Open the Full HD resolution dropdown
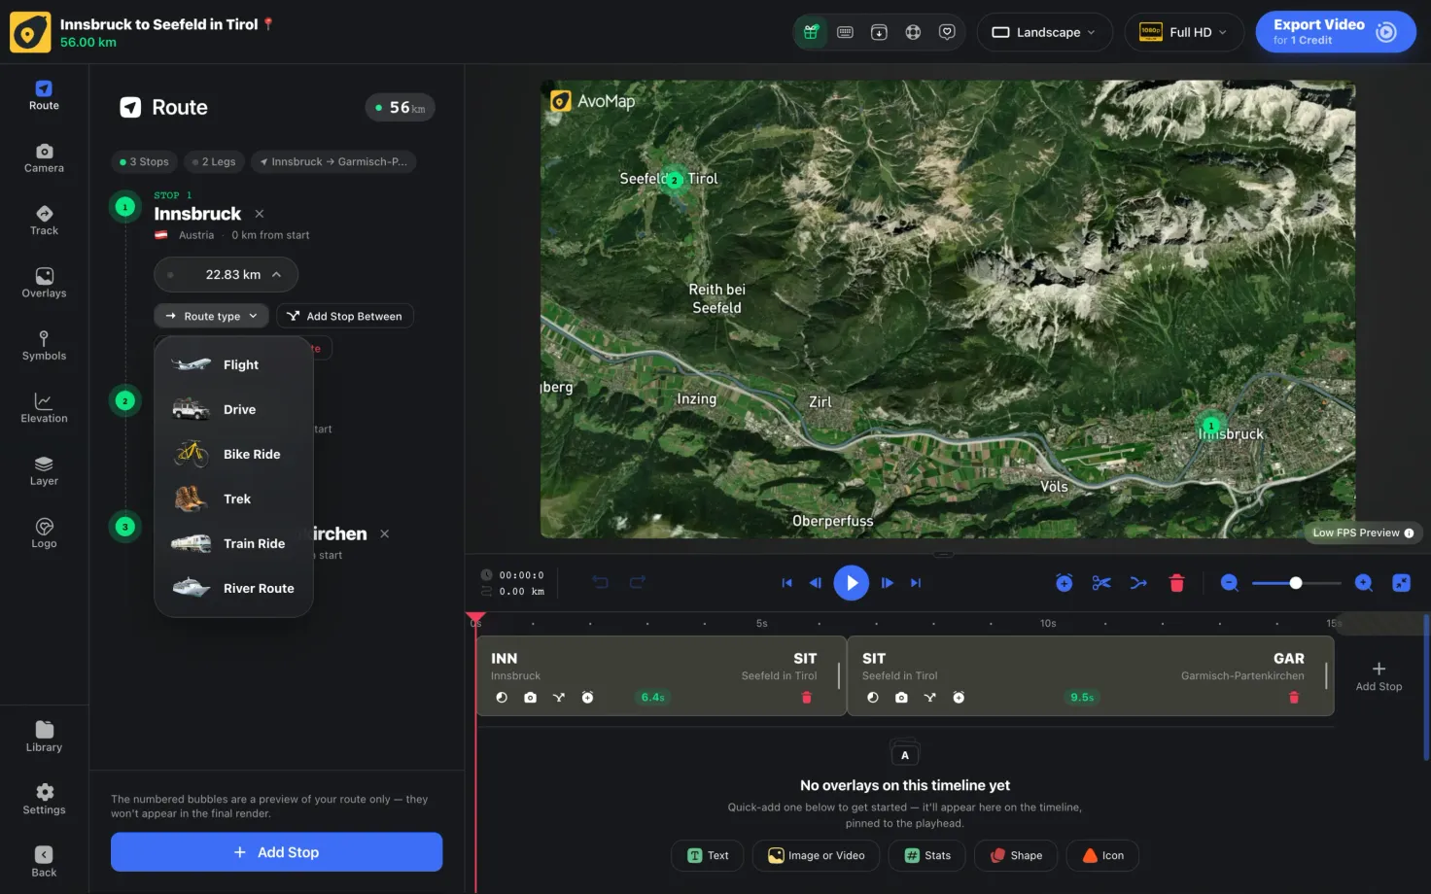This screenshot has width=1431, height=894. pyautogui.click(x=1184, y=32)
